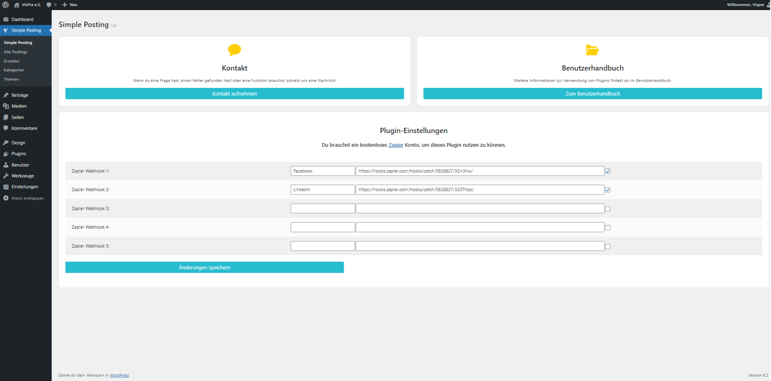Open Alle Postings submenu item

(16, 52)
